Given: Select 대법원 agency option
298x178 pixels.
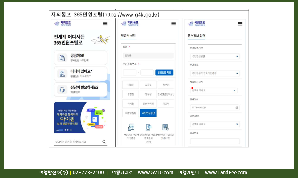Looking at the screenshot, I should (131, 85).
